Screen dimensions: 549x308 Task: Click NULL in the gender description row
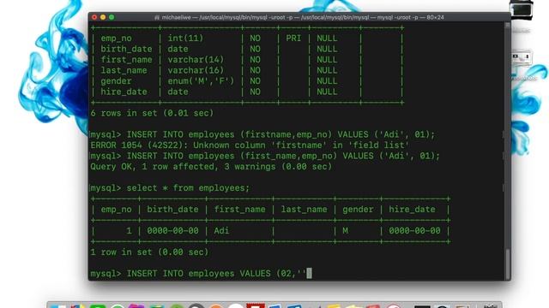coord(327,81)
